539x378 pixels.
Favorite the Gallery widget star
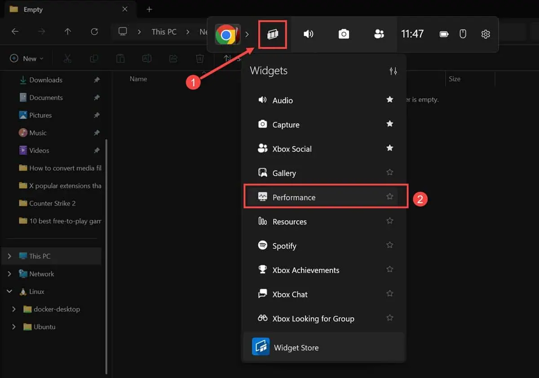[x=390, y=172]
